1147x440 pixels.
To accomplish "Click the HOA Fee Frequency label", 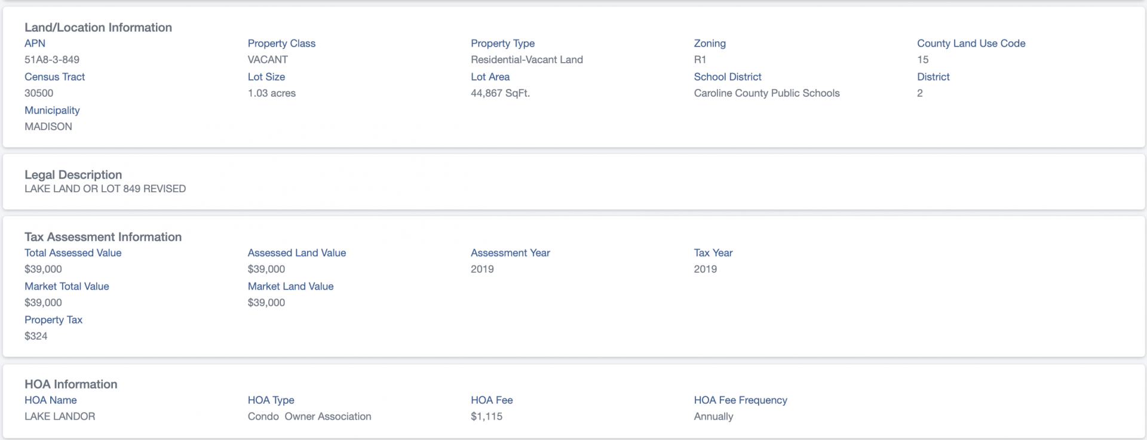I will click(740, 401).
